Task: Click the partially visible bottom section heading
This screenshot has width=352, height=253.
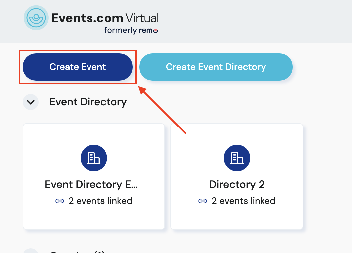Action: click(x=77, y=251)
